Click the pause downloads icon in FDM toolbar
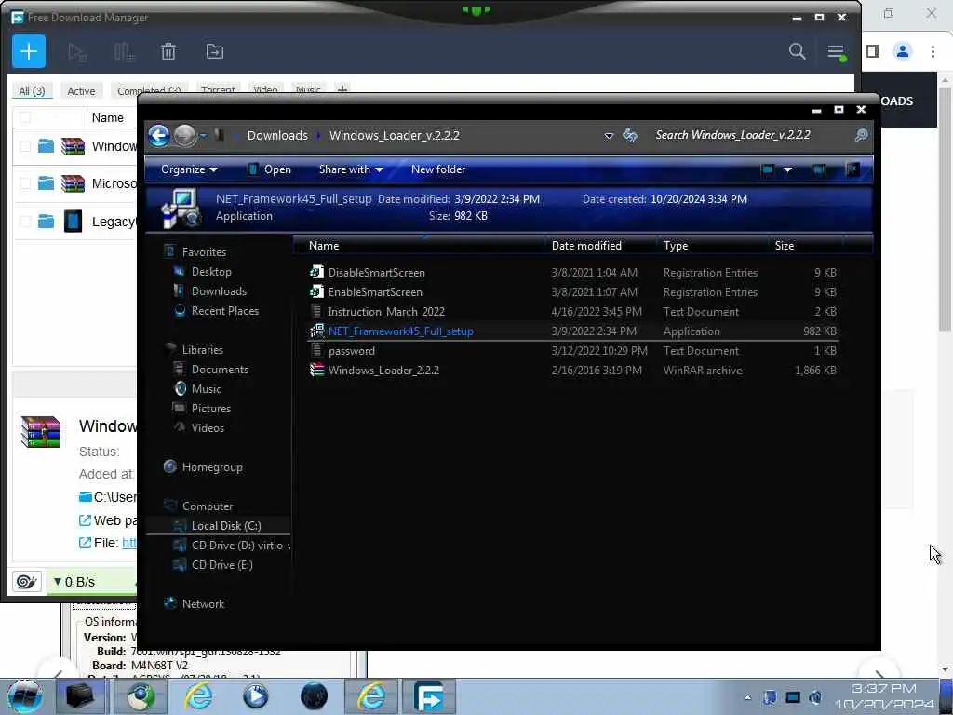 pos(124,52)
